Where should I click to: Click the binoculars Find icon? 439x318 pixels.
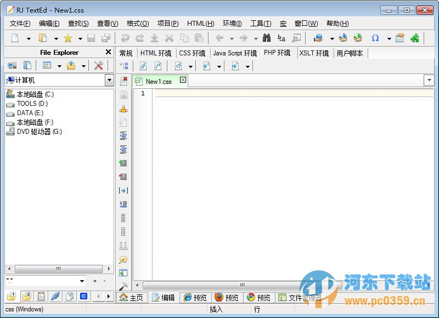[x=267, y=38]
